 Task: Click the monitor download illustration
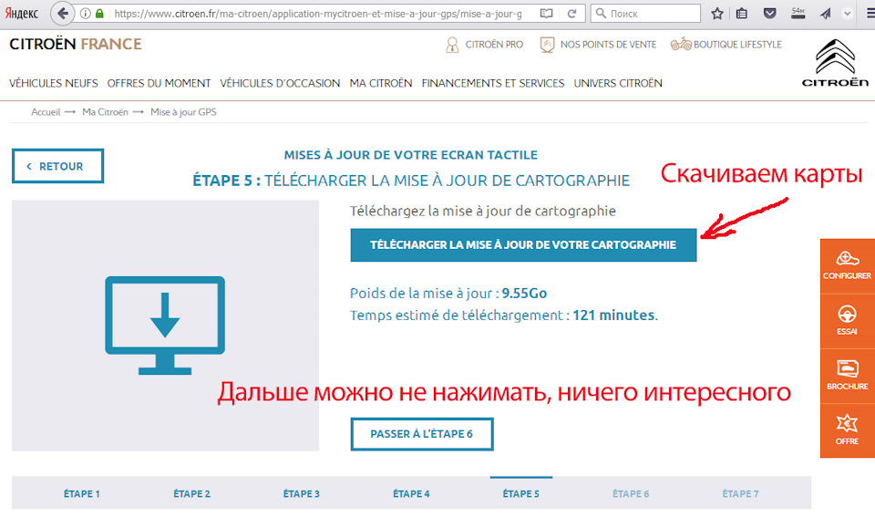pos(165,326)
